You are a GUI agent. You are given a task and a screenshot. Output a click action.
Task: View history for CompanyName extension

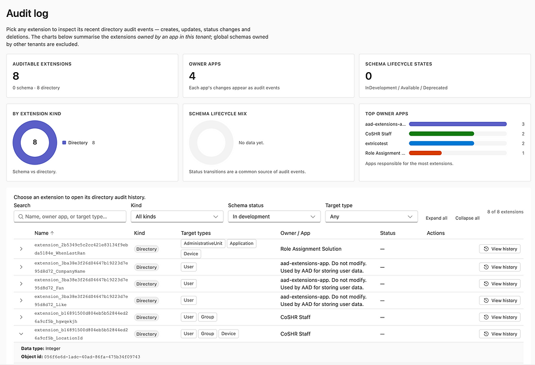(500, 267)
